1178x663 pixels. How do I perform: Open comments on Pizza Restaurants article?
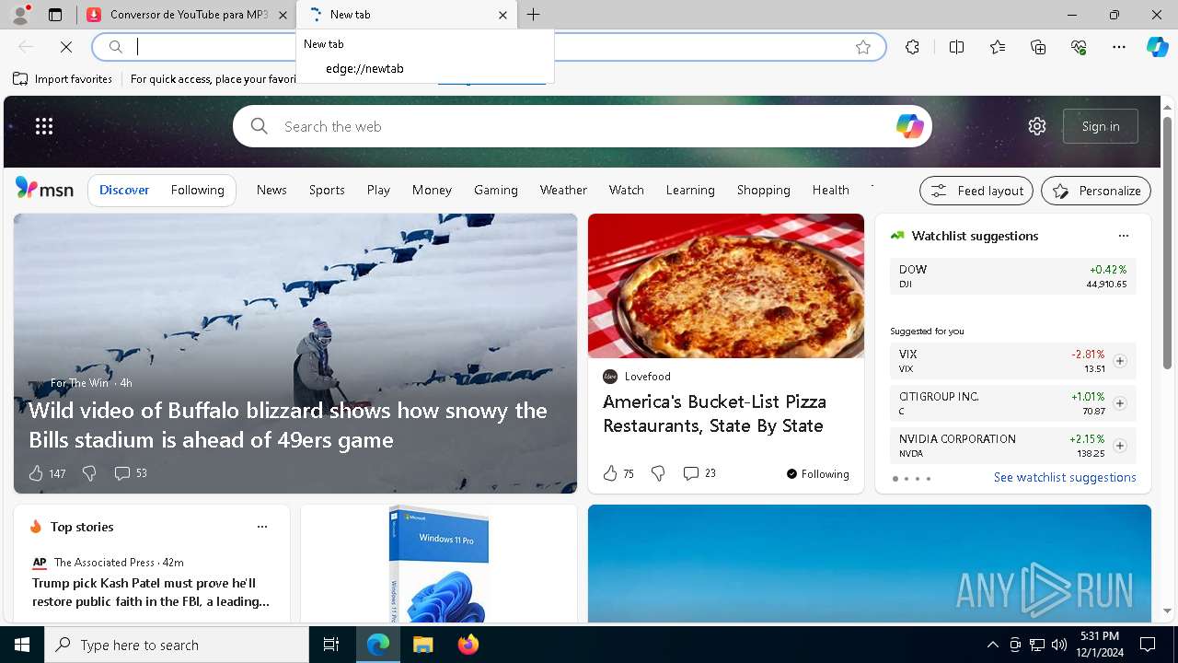(x=691, y=473)
